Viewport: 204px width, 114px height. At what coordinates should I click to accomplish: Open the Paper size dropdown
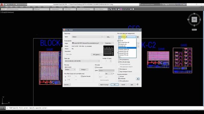(82, 61)
